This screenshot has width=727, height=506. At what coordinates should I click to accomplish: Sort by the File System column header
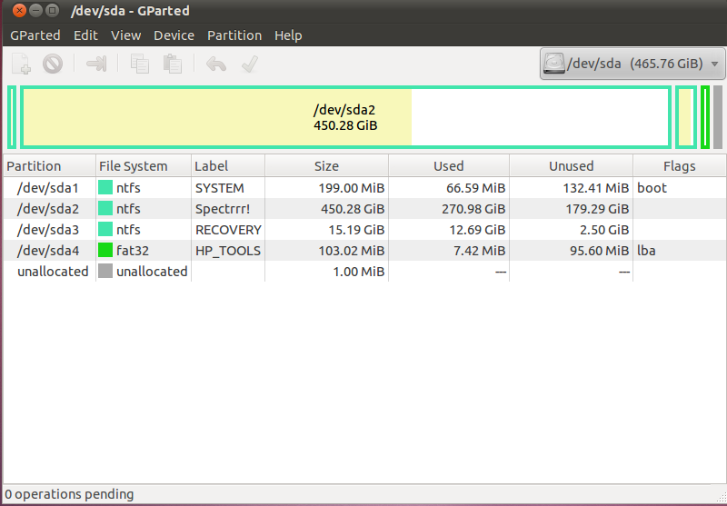coord(144,166)
